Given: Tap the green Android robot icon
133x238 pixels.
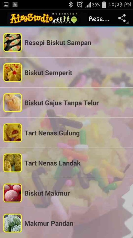Looking at the screenshot, I should pos(74,20).
